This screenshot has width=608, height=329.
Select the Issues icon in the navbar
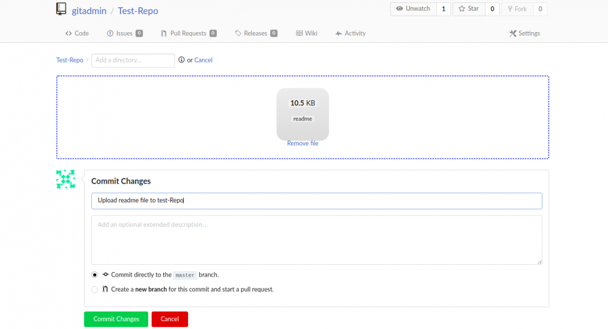click(x=111, y=33)
